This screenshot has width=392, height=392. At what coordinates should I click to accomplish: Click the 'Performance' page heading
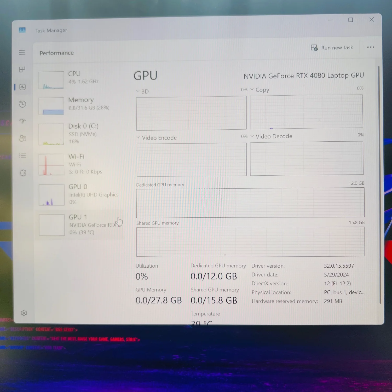pyautogui.click(x=57, y=53)
